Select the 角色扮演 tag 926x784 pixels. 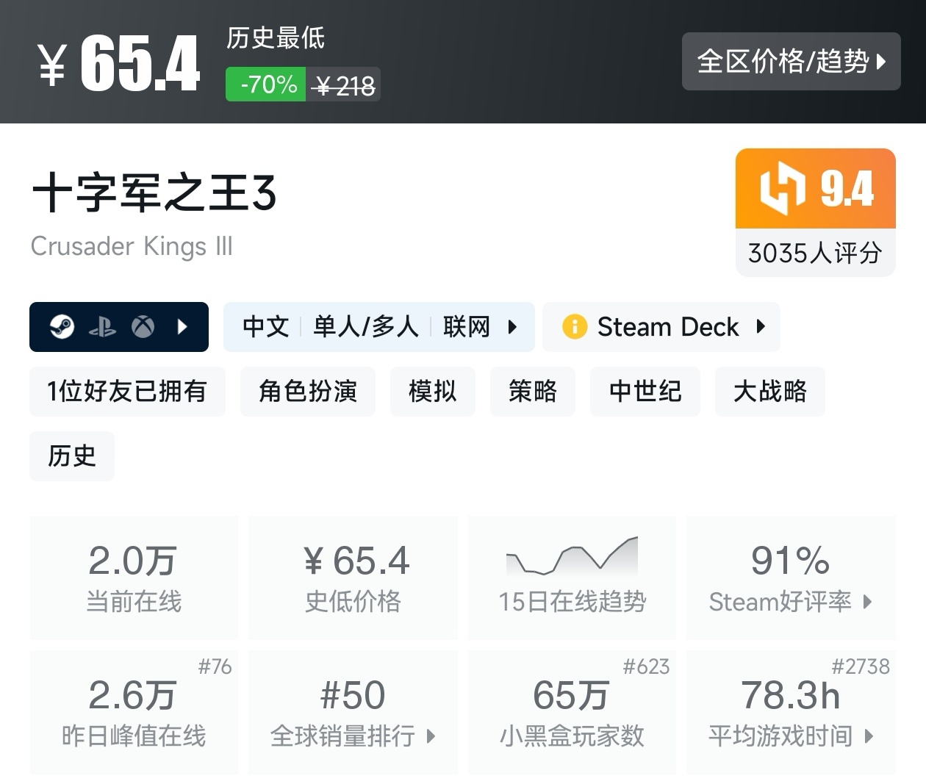pyautogui.click(x=308, y=391)
